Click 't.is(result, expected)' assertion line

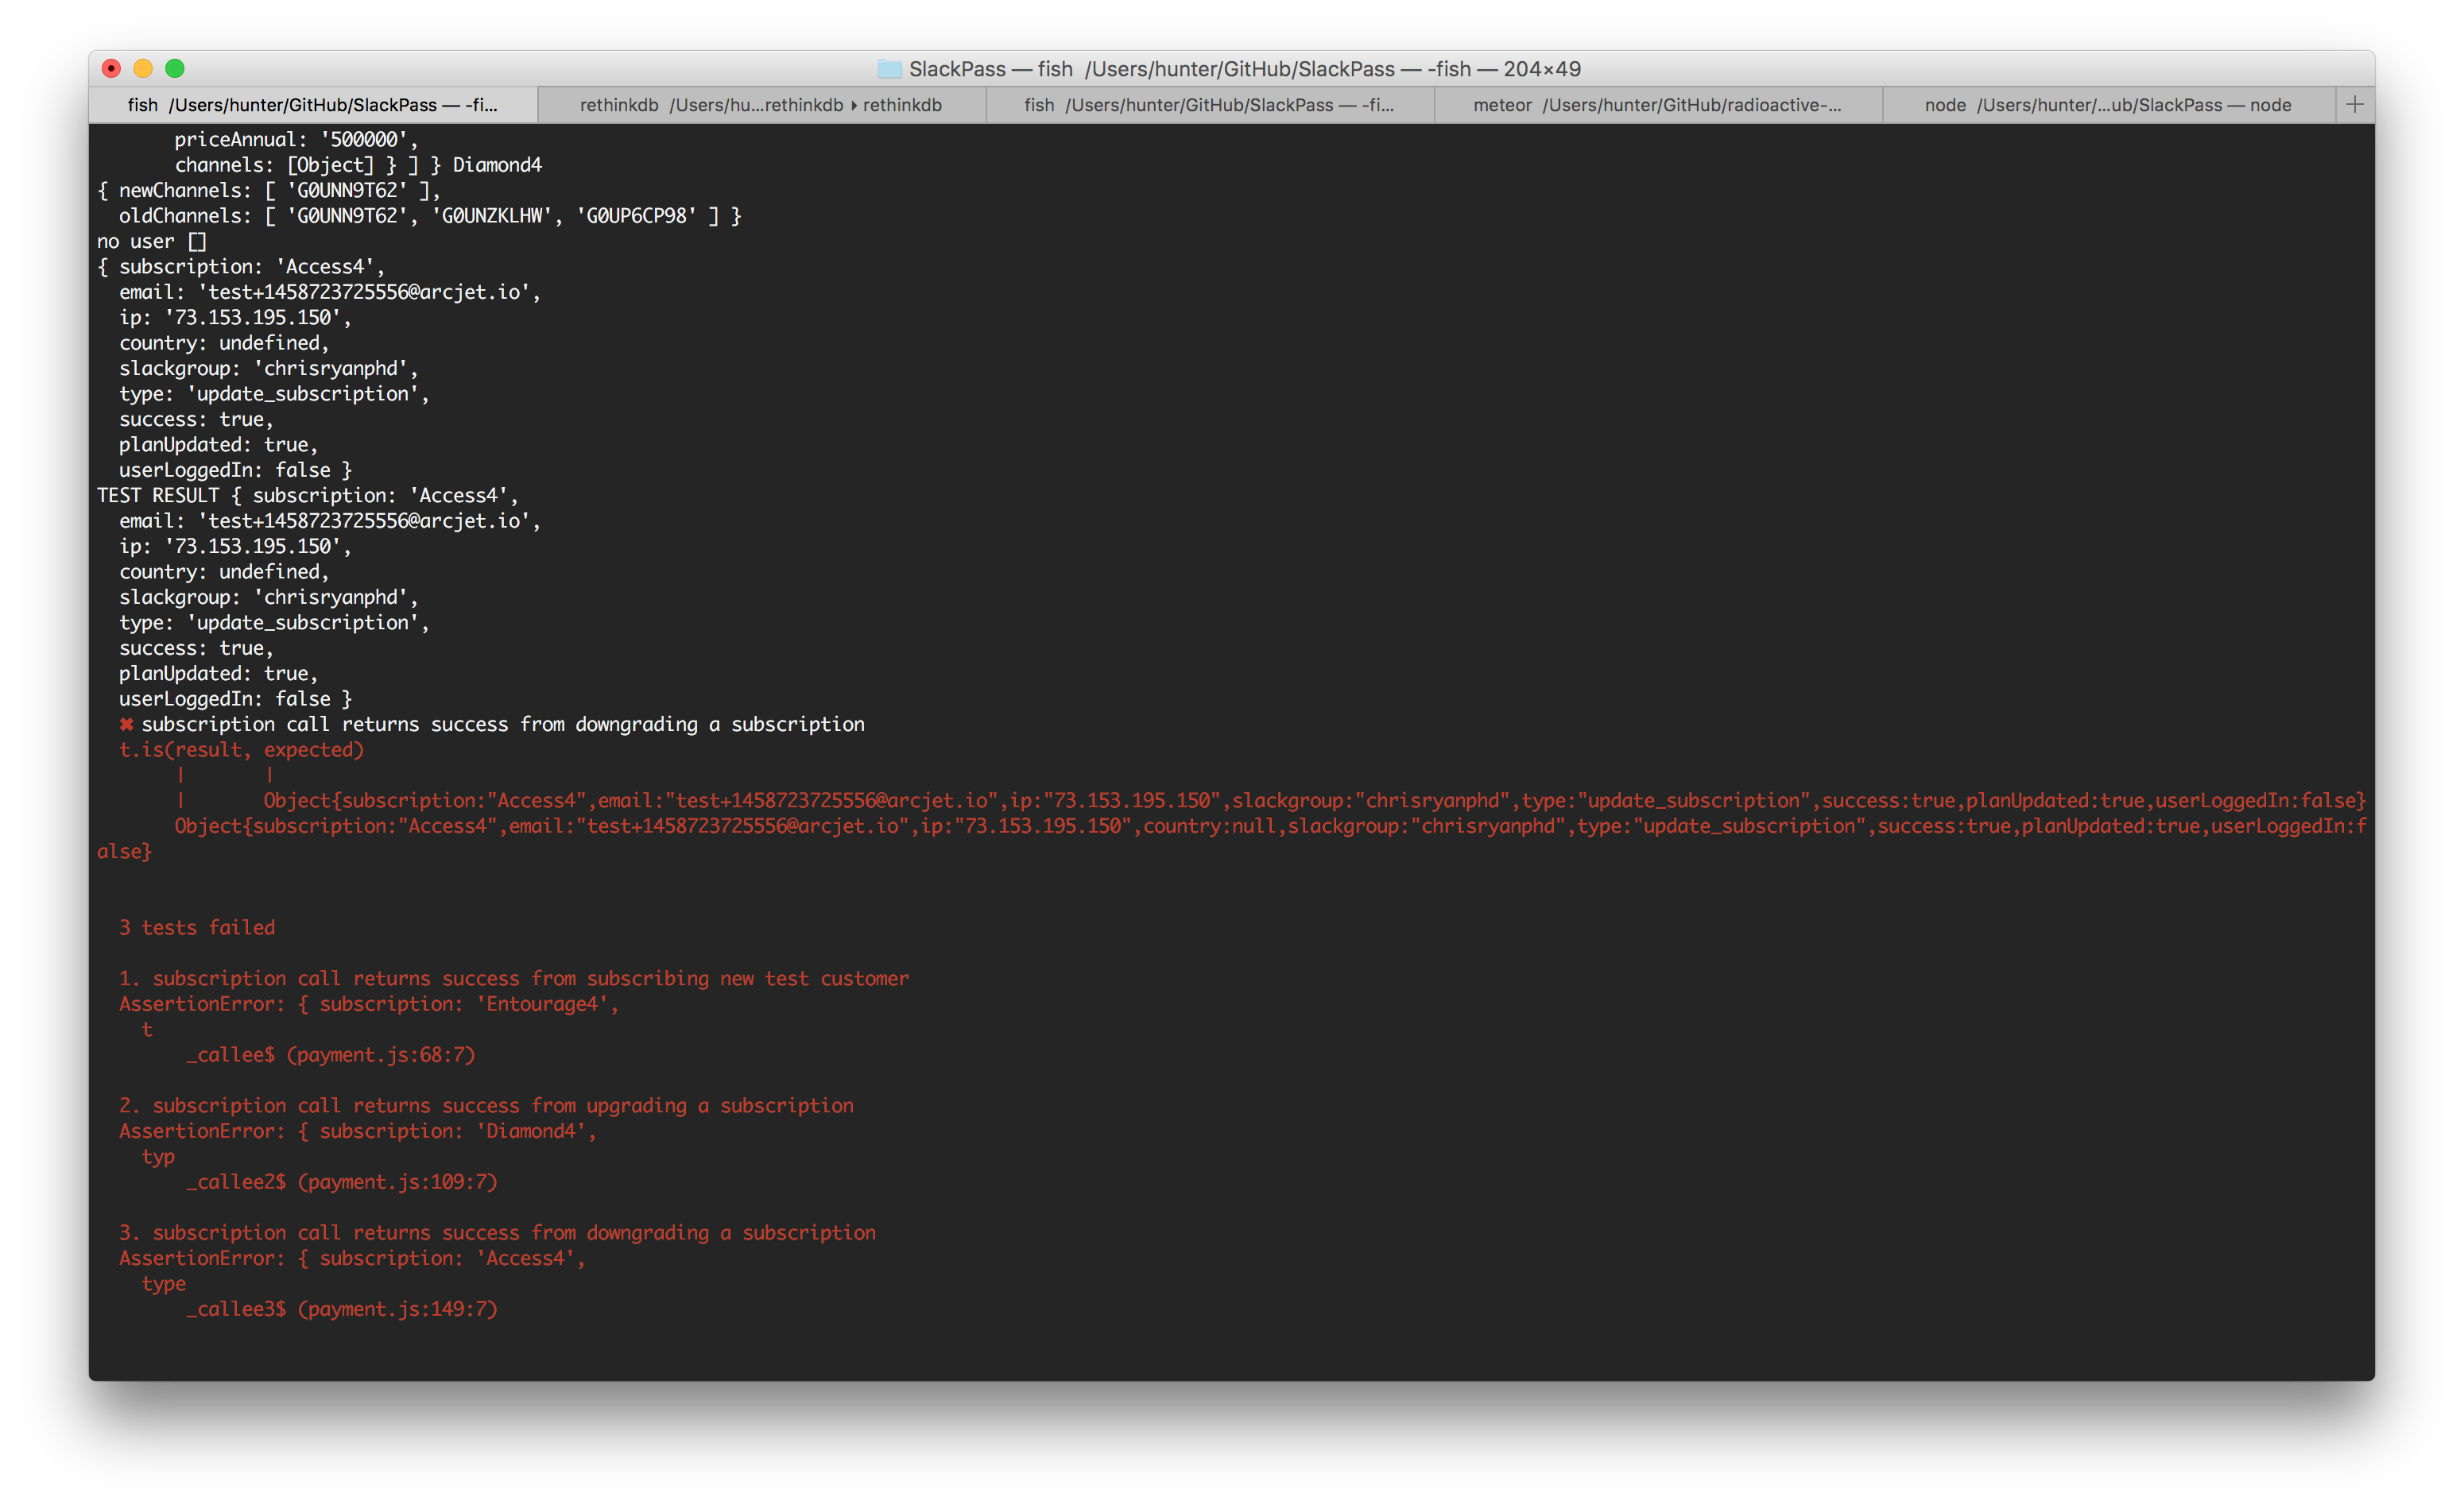241,749
